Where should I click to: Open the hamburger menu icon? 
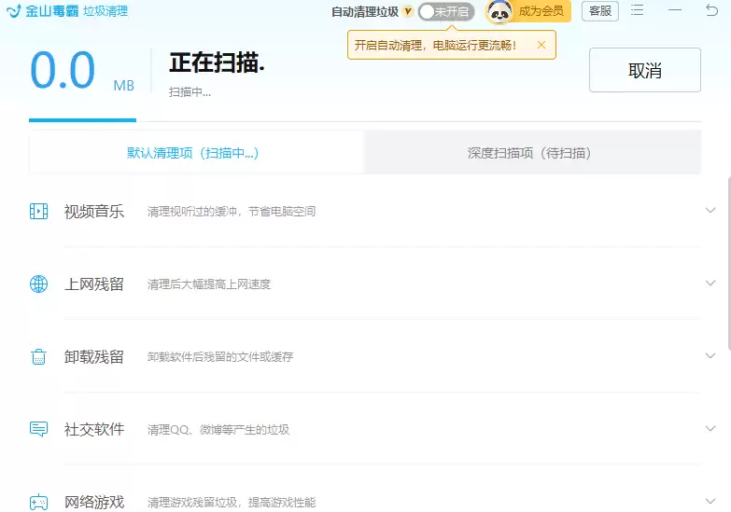tap(638, 10)
